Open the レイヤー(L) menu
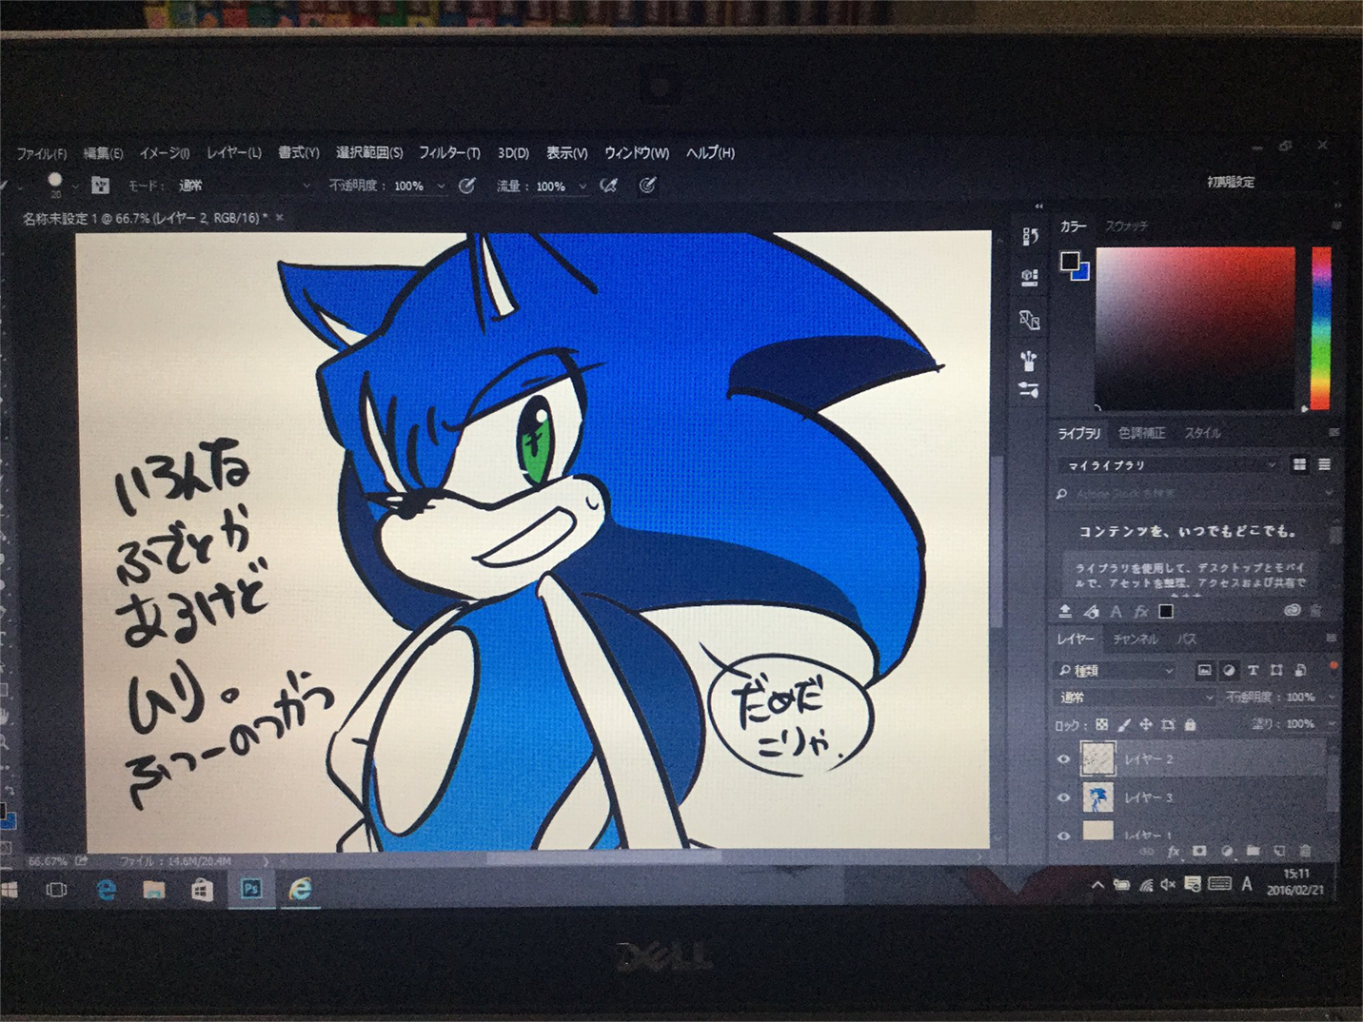The width and height of the screenshot is (1363, 1022). (x=234, y=152)
